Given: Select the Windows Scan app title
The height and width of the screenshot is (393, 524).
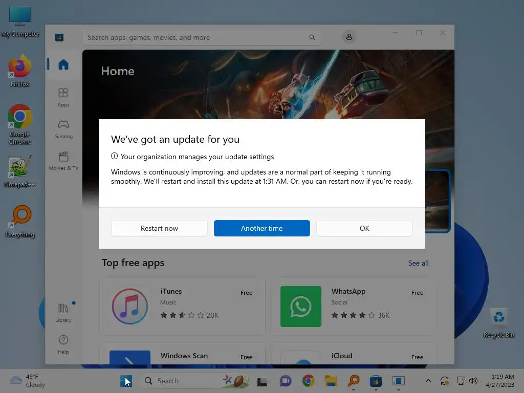Looking at the screenshot, I should click(184, 356).
